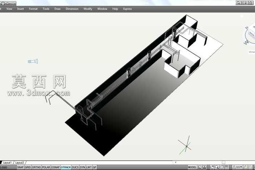Toggle GRID display in status bar
The width and height of the screenshot is (255, 170).
[x=28, y=167]
